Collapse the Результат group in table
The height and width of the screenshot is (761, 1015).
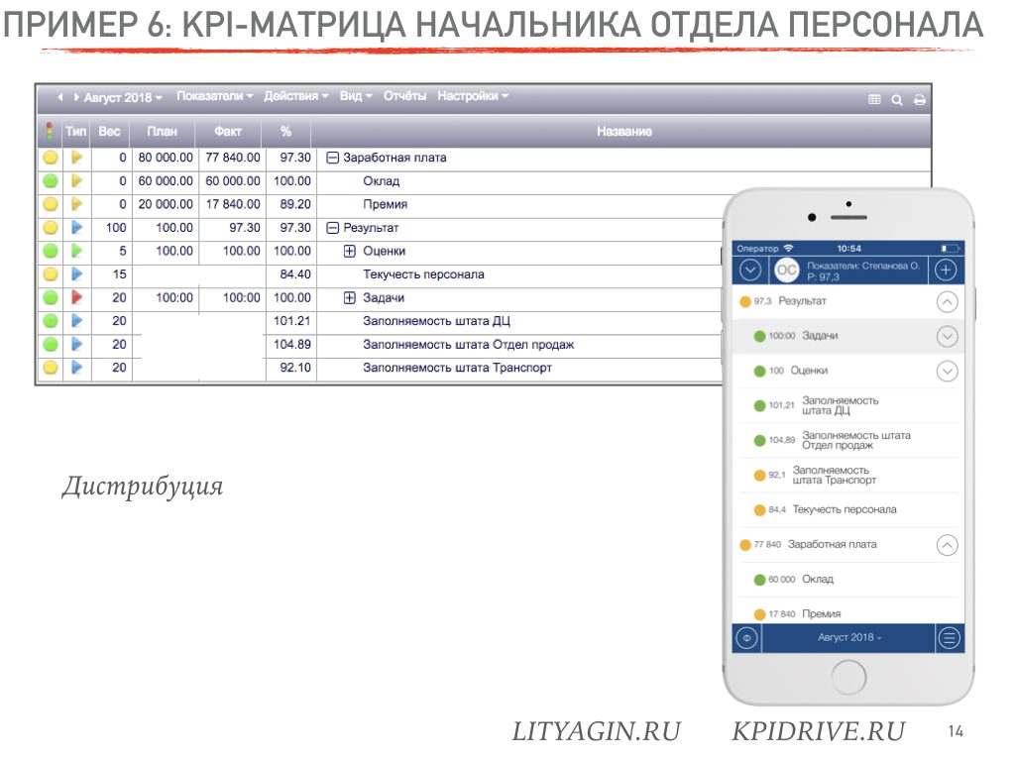tap(332, 228)
